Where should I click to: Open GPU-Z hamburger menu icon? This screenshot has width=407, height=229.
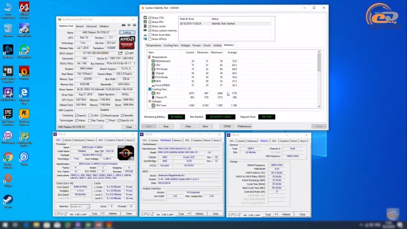134,25
